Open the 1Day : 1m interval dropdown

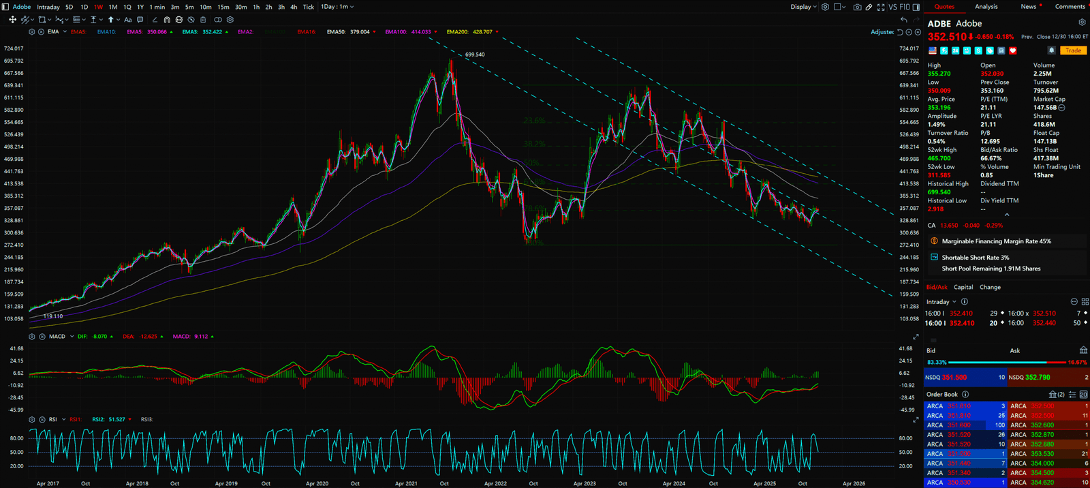[337, 7]
